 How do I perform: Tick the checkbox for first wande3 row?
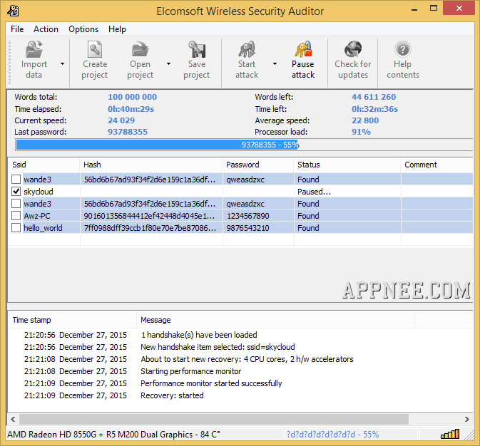pyautogui.click(x=16, y=179)
